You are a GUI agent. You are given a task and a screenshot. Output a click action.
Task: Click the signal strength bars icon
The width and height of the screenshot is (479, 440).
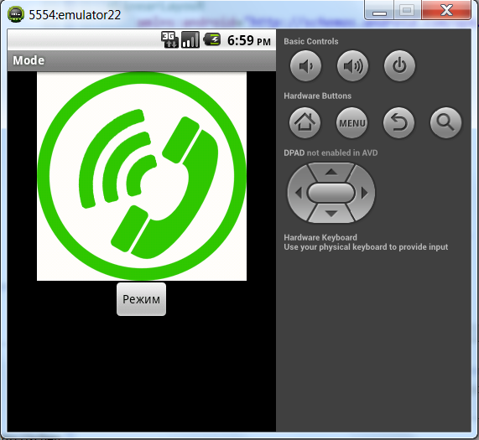pyautogui.click(x=190, y=40)
